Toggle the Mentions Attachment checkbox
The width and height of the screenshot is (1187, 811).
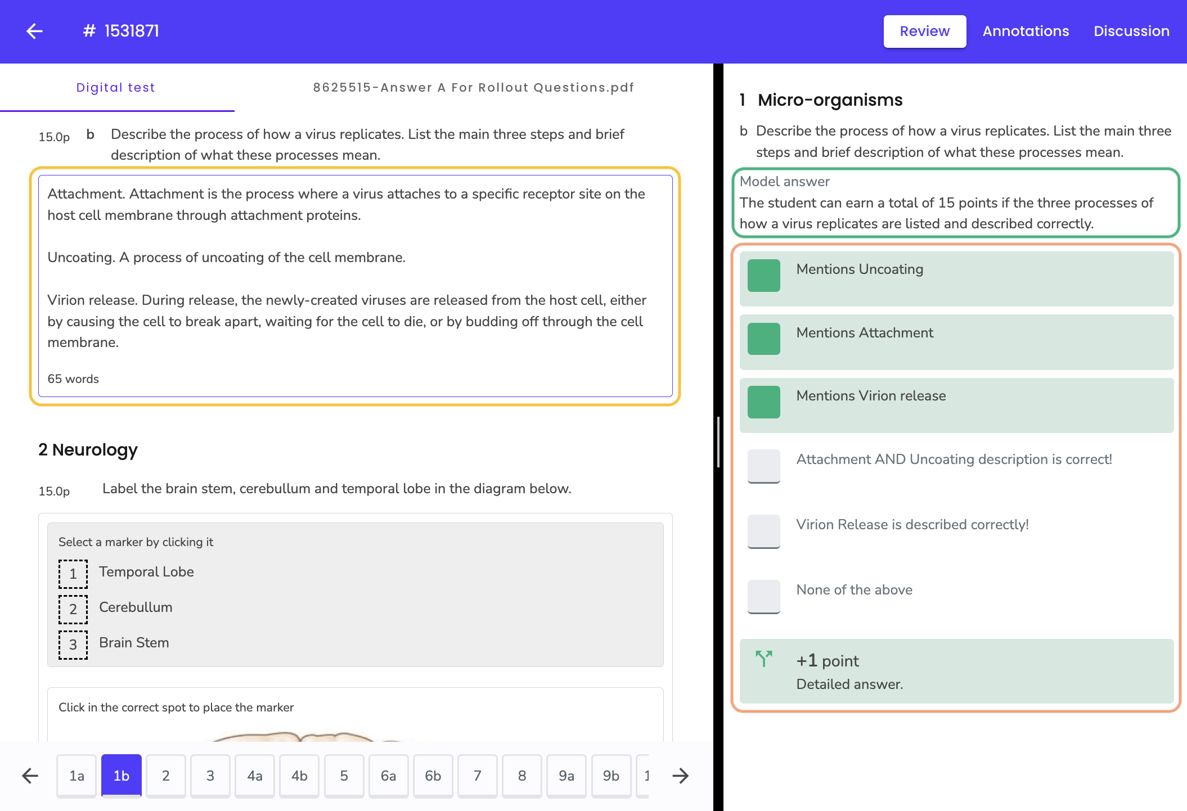764,339
